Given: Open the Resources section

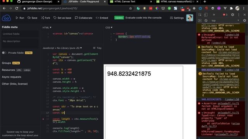Looking at the screenshot, I should tap(9, 70).
